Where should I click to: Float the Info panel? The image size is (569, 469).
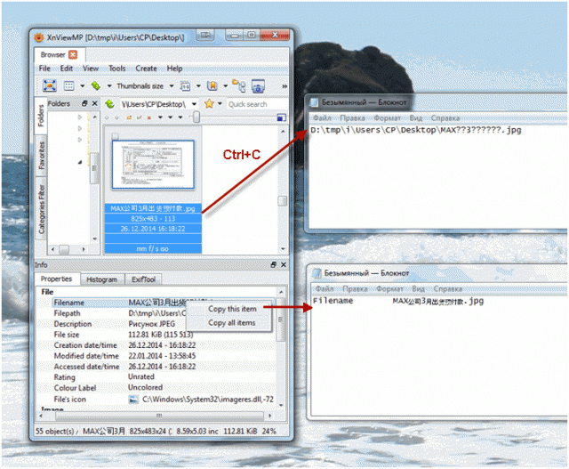(x=273, y=265)
